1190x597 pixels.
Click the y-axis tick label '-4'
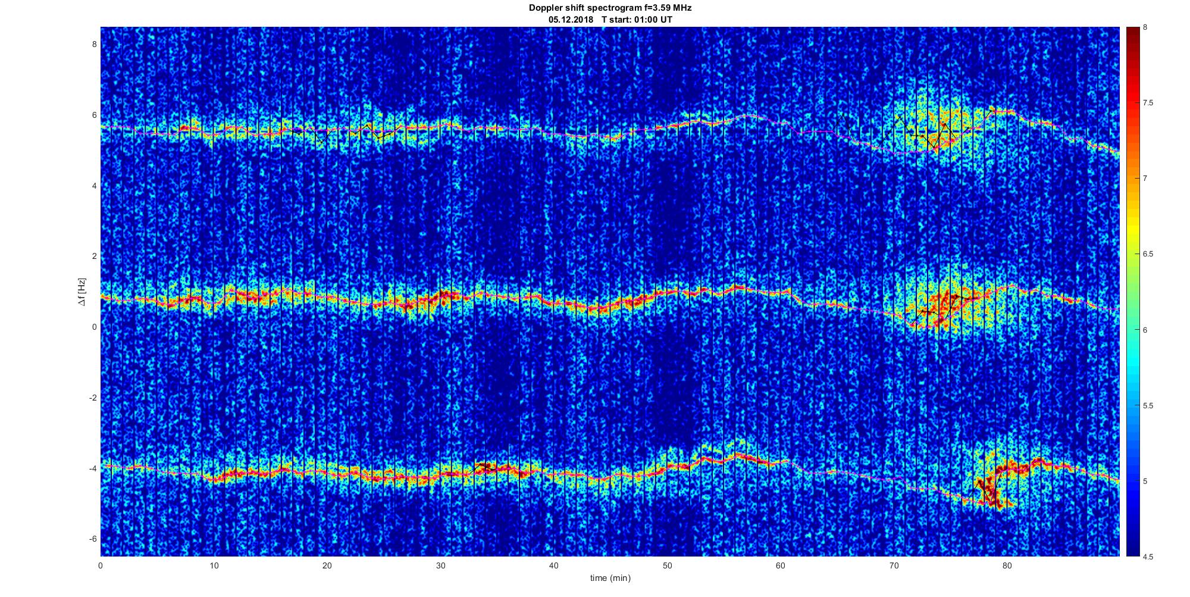click(x=93, y=468)
